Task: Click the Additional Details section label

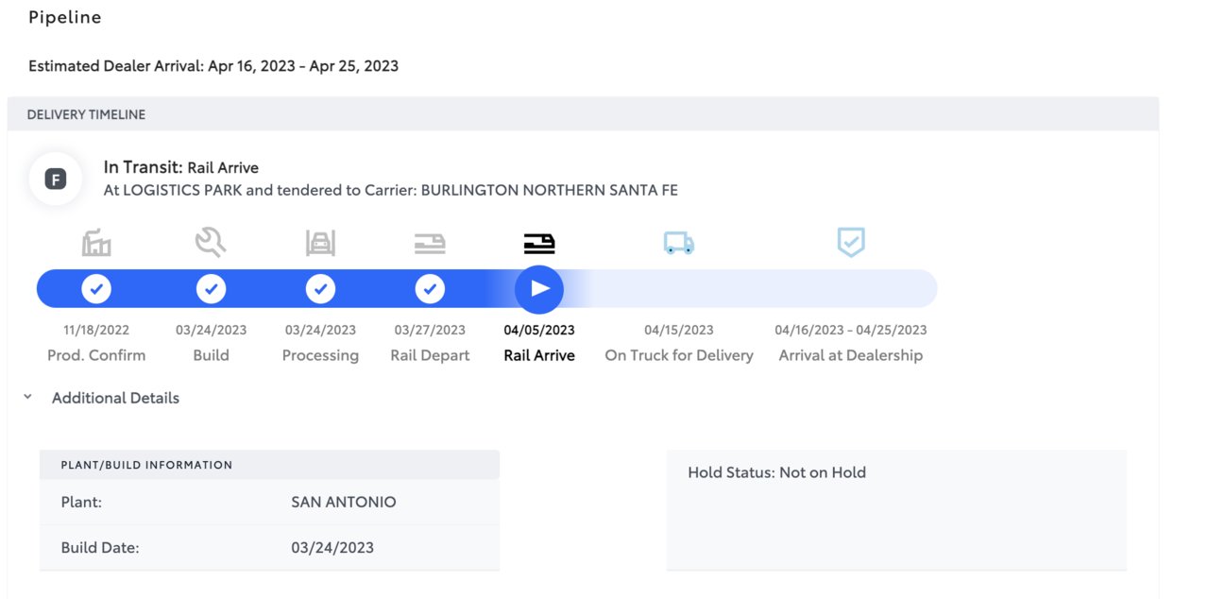Action: point(115,398)
